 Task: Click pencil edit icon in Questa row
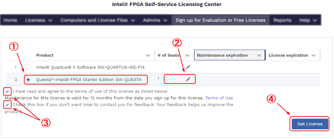188,79
